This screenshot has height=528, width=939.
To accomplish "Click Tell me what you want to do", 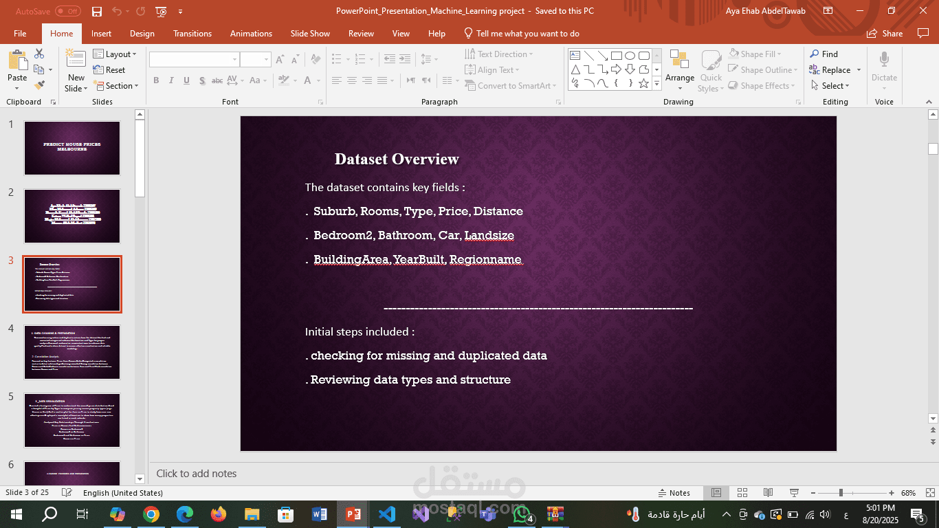I will [522, 33].
